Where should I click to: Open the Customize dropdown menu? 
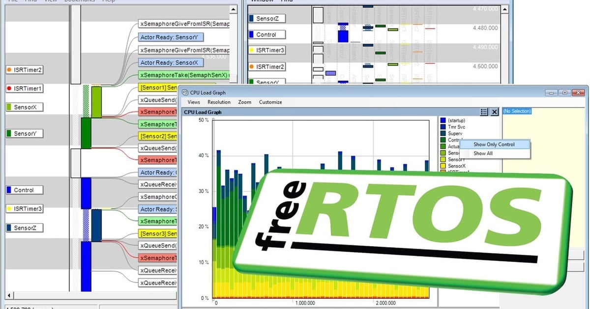pos(270,102)
